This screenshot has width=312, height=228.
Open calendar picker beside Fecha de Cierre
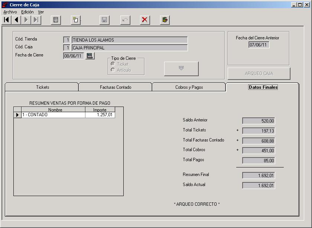90,56
